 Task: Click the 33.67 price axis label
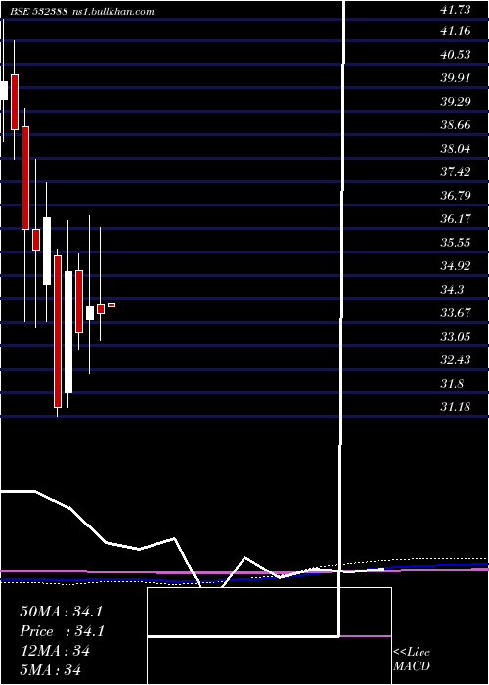456,313
